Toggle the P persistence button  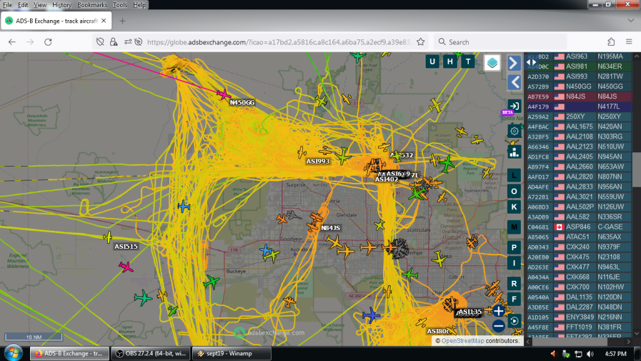pos(514,247)
